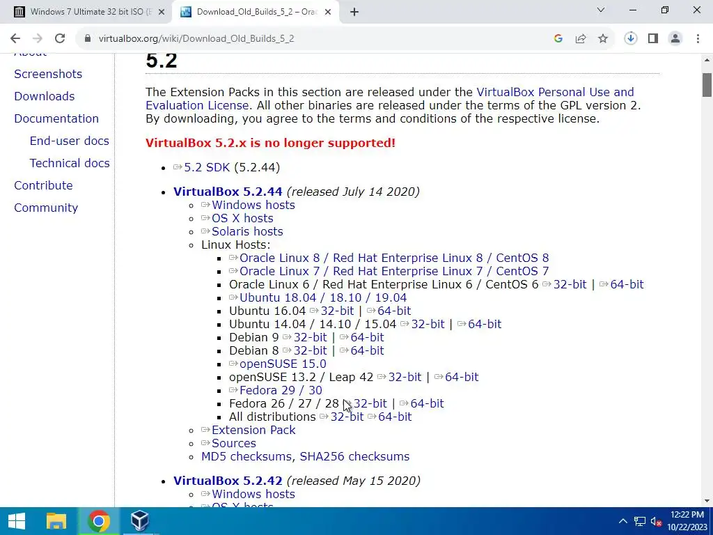The image size is (713, 535).
Task: Share this page via share icon
Action: point(581,39)
